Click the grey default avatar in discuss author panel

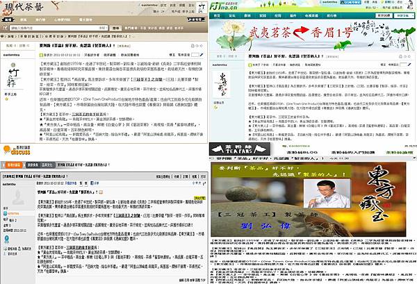pos(18,197)
